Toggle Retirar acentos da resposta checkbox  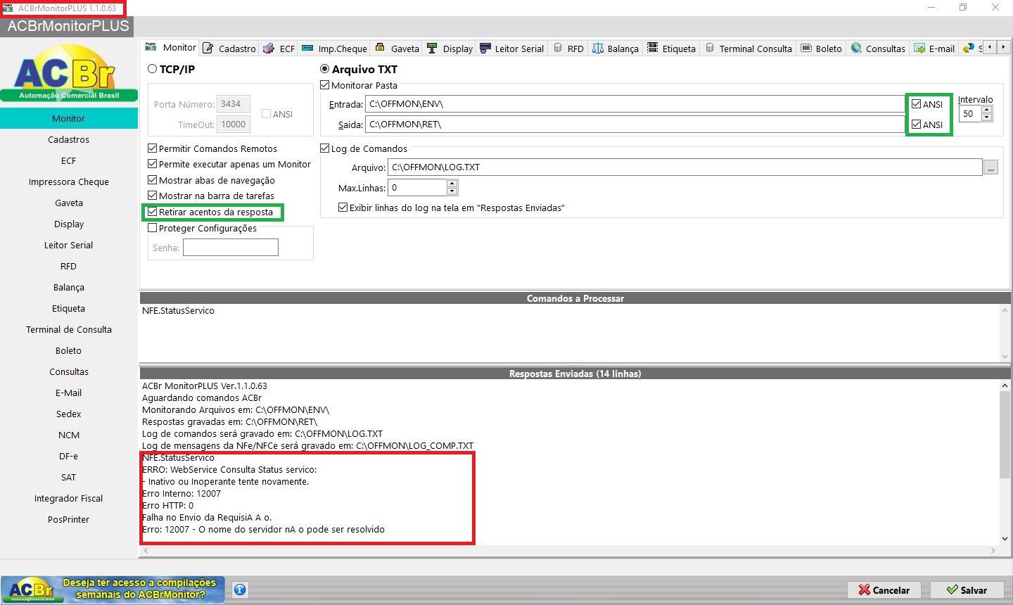[152, 212]
